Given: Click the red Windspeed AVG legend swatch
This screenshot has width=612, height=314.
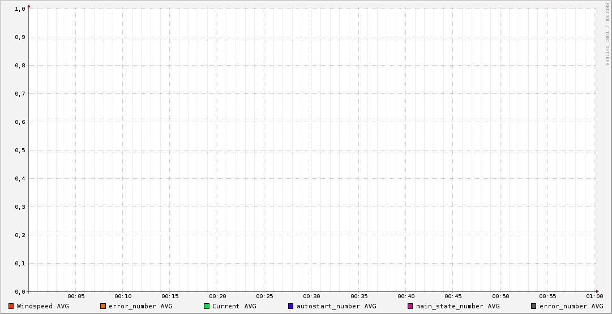Looking at the screenshot, I should [11, 306].
